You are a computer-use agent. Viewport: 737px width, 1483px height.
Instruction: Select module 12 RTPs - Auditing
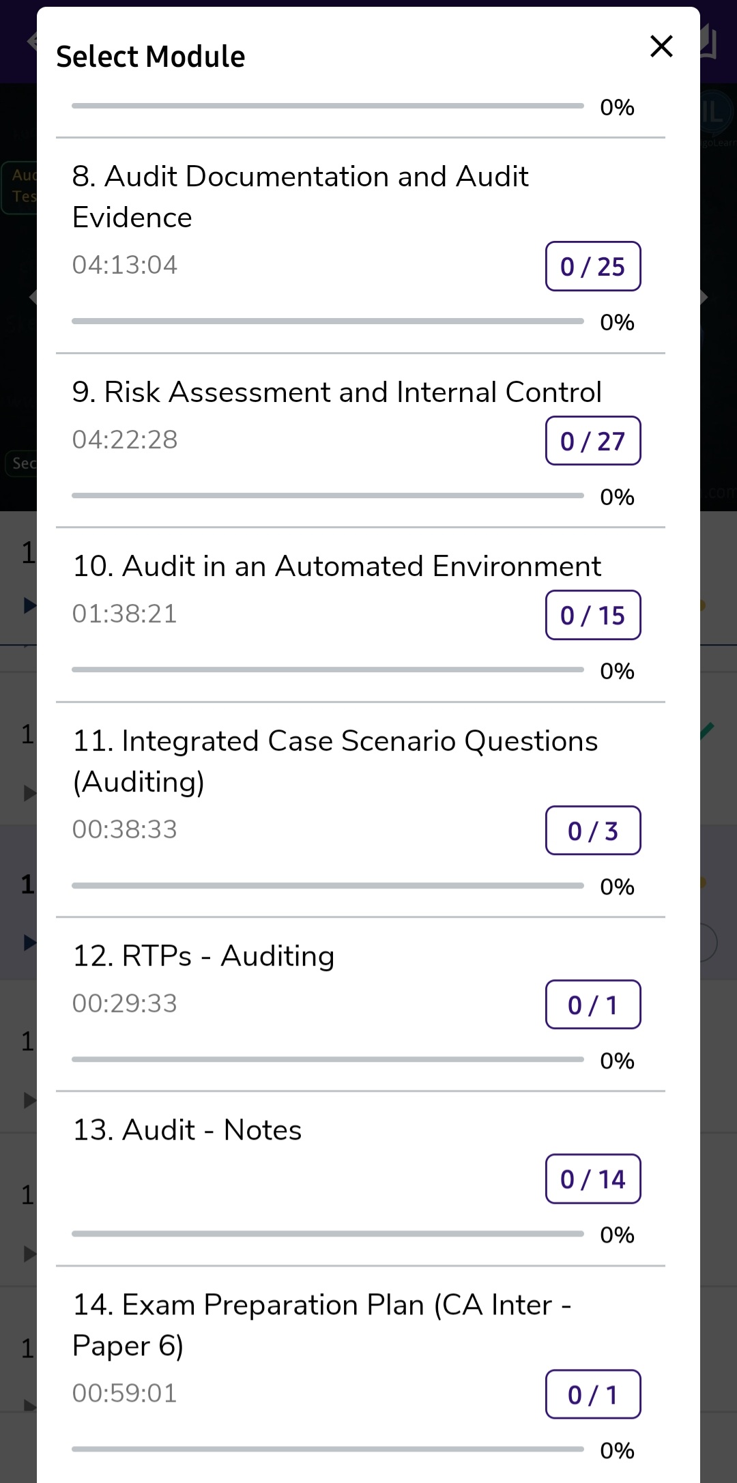click(360, 1004)
